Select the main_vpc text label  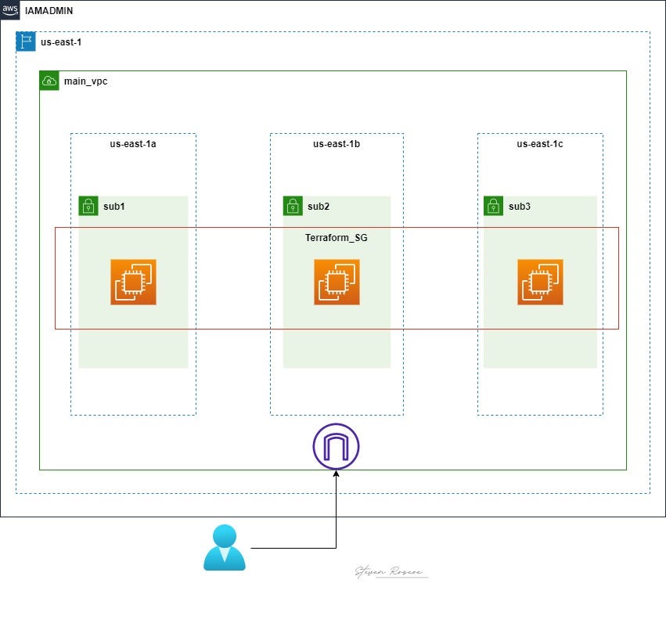[86, 81]
